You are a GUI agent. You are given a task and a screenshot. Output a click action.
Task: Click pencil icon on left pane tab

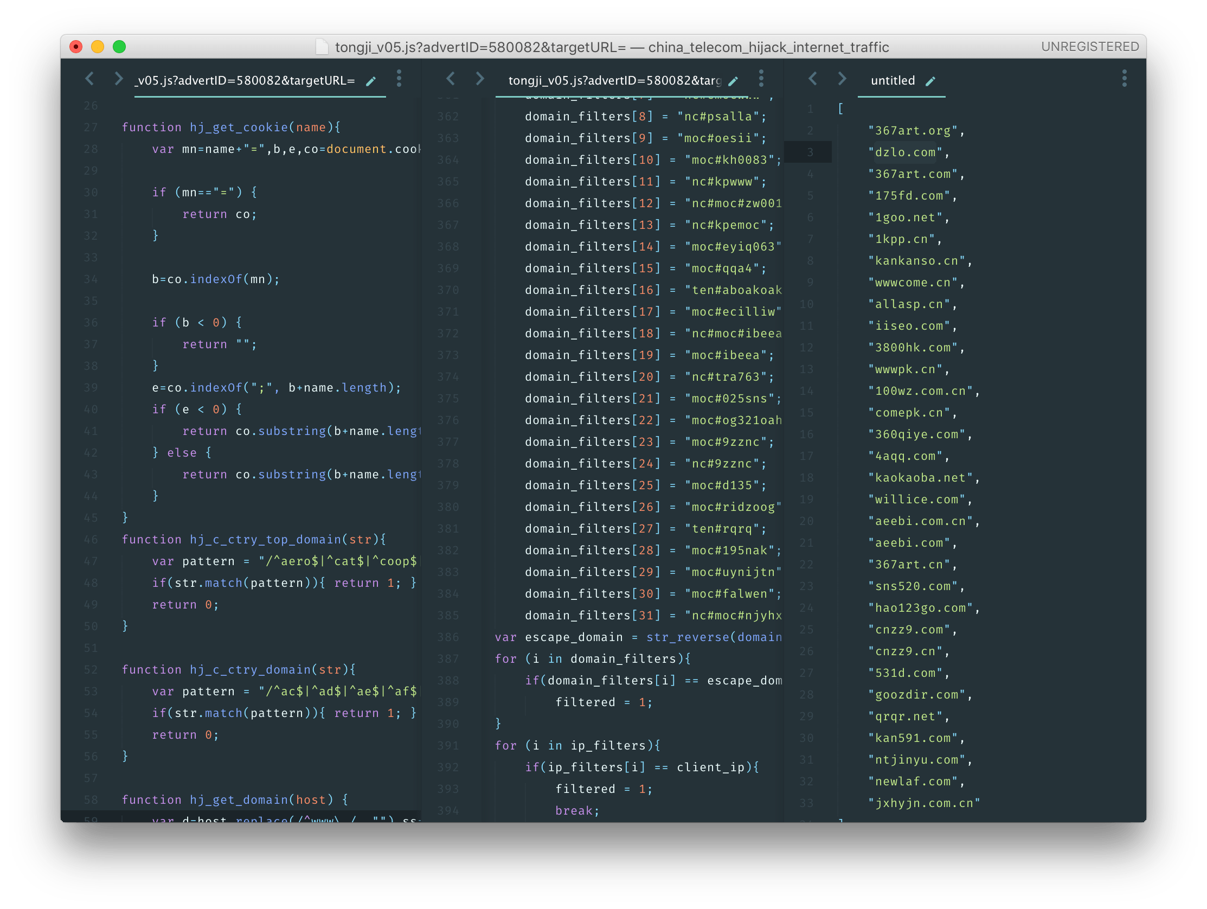(371, 81)
